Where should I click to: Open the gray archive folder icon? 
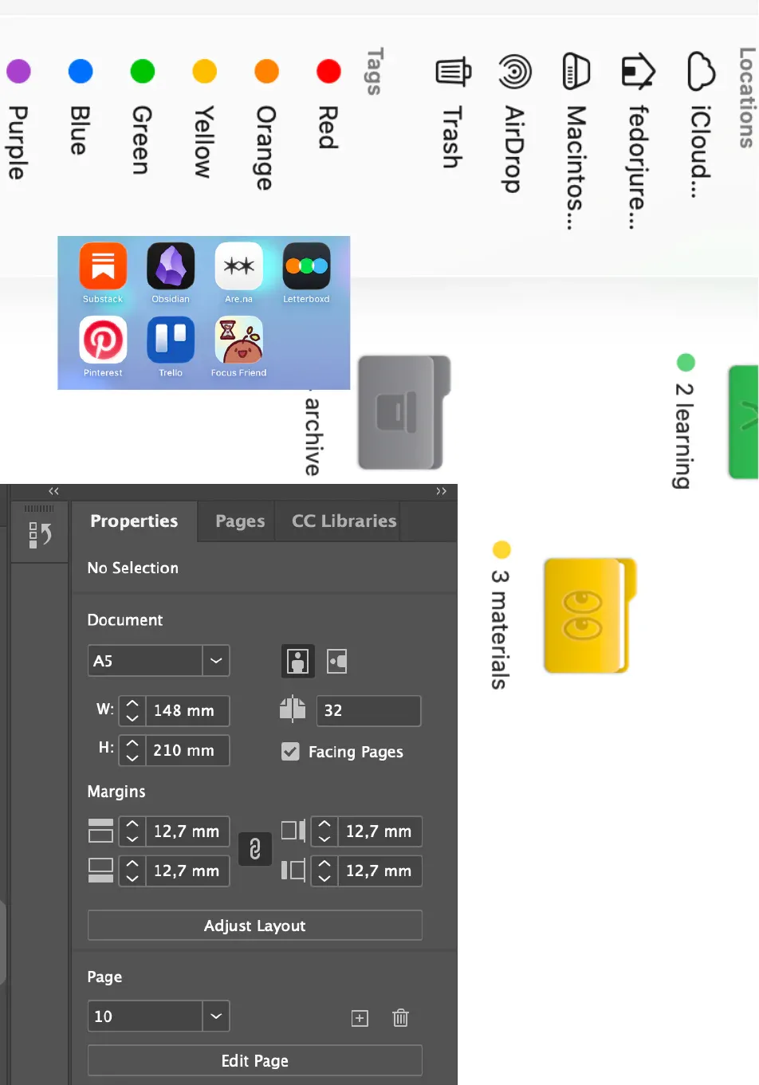coord(404,412)
